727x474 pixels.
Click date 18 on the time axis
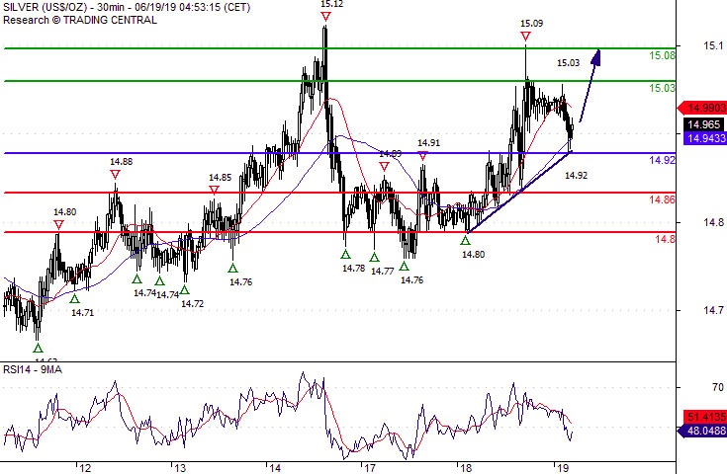[x=467, y=468]
